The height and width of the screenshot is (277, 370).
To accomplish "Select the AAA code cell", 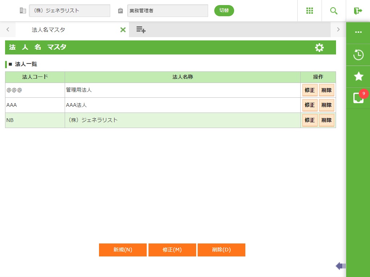I will click(x=35, y=105).
